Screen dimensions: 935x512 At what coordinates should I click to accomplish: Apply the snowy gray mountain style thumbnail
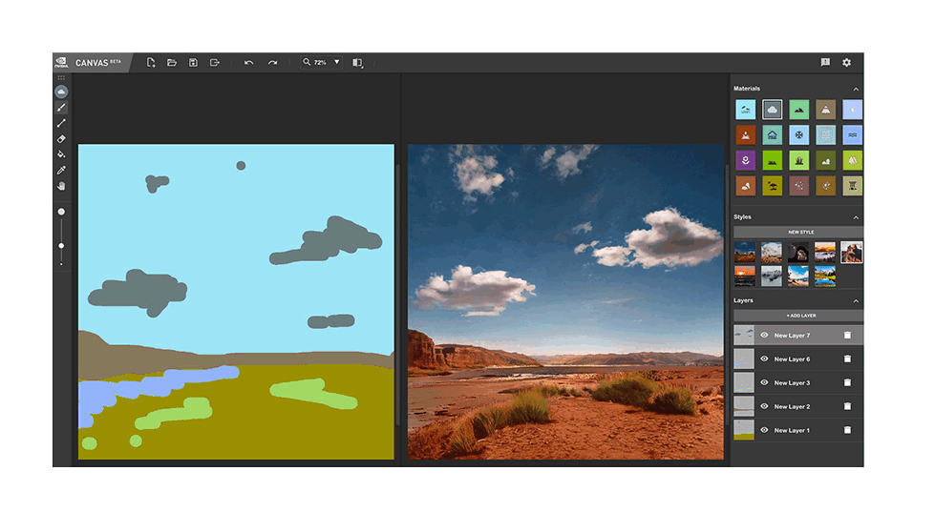[772, 276]
